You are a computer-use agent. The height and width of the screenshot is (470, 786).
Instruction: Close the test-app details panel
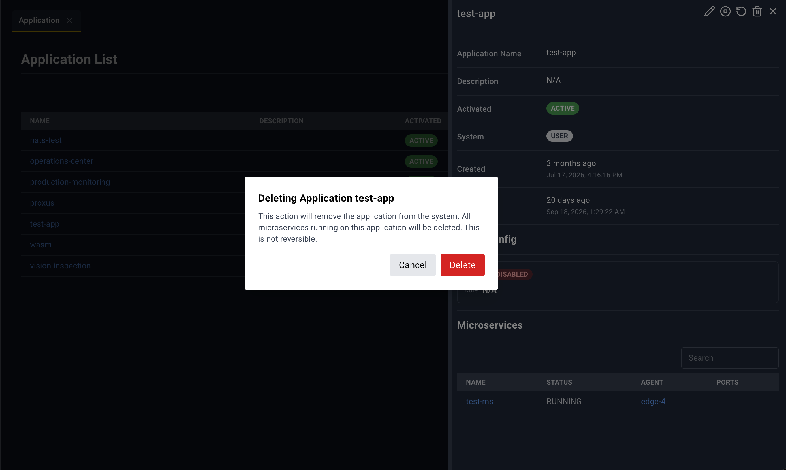[x=773, y=12]
